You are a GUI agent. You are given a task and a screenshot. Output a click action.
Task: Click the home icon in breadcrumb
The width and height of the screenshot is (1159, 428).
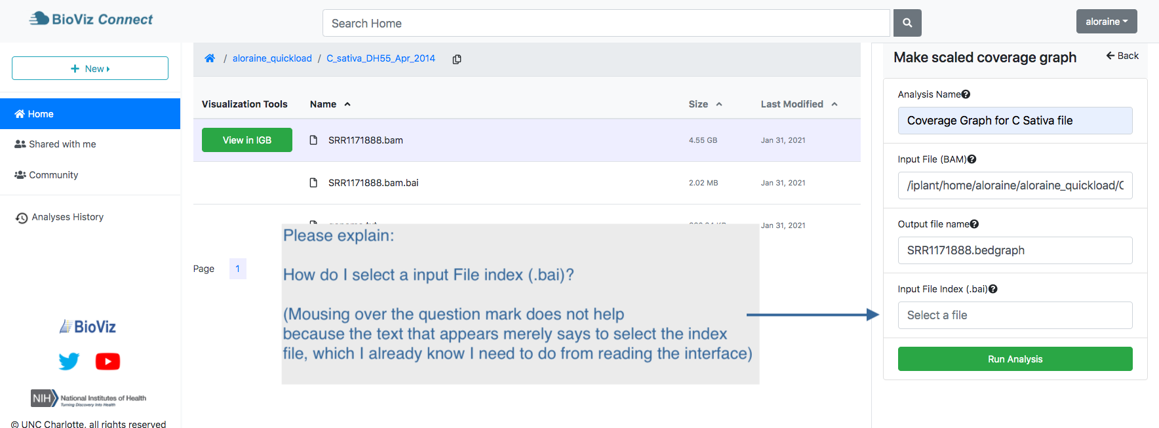pos(210,58)
